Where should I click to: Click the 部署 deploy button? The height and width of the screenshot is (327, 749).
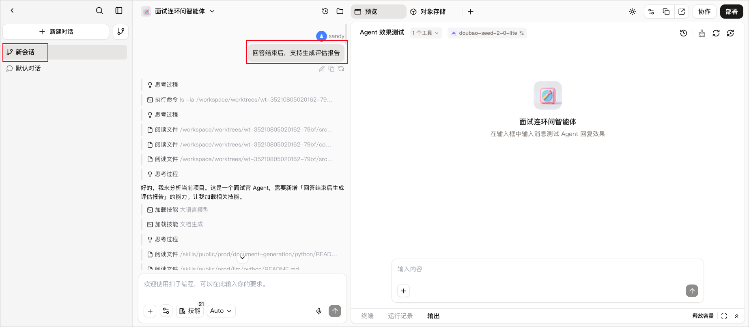pos(732,12)
